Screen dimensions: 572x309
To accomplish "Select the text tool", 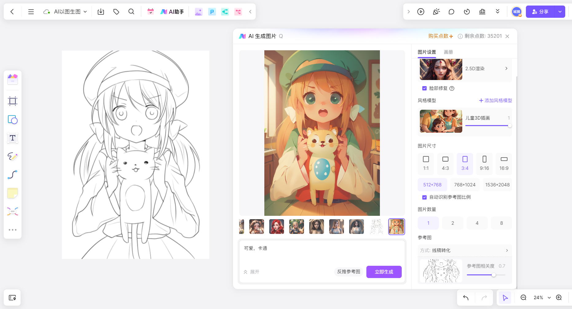I will coord(13,138).
